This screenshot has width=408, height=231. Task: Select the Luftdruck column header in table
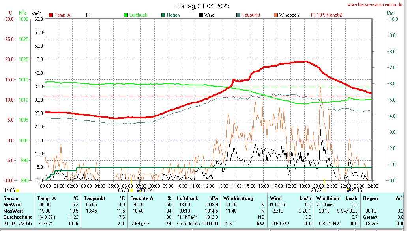[x=187, y=198]
